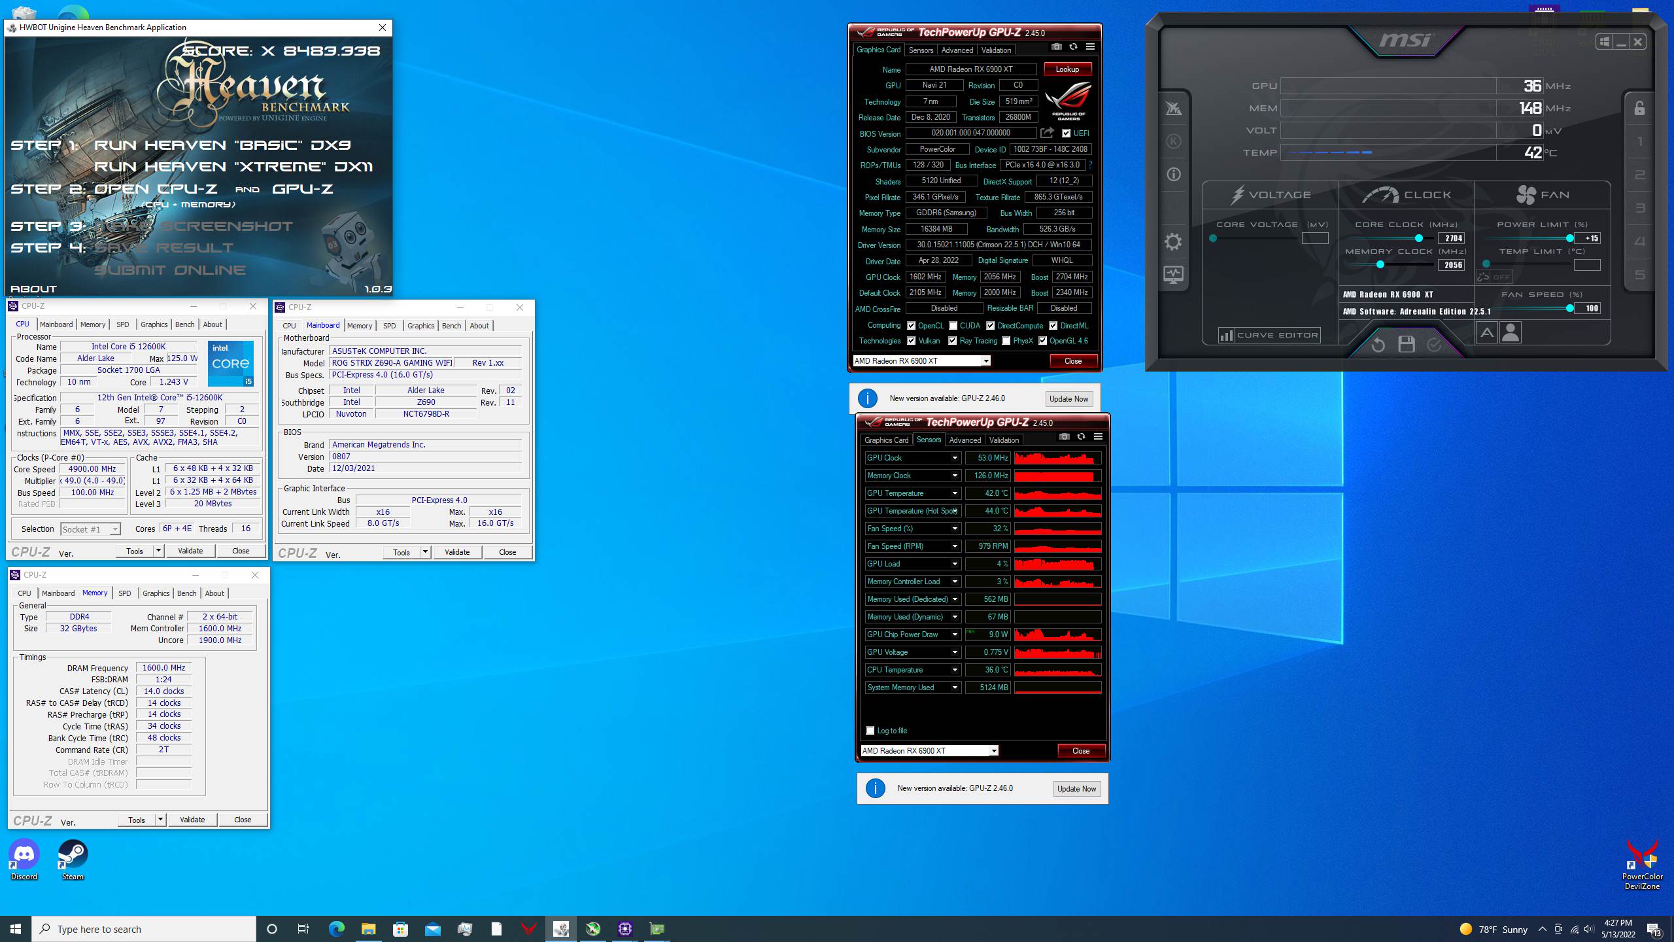This screenshot has width=1674, height=942.
Task: Open Bench tab in CPU-Z CPU window
Action: tap(184, 324)
